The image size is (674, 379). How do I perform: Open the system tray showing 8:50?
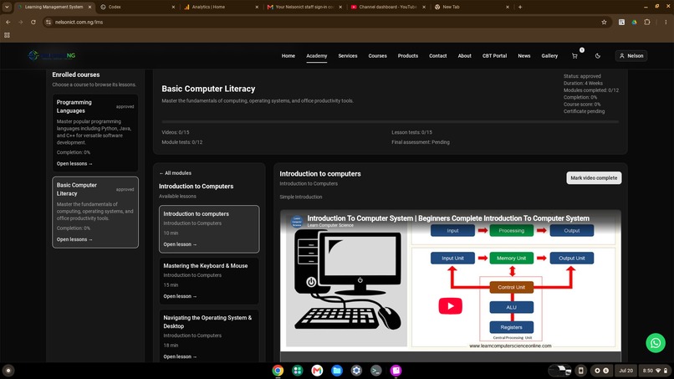[x=655, y=371]
